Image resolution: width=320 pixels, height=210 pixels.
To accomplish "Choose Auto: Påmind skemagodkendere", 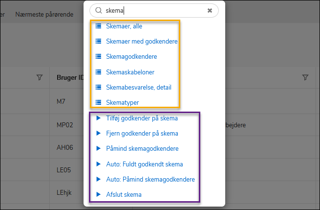I will (x=150, y=180).
